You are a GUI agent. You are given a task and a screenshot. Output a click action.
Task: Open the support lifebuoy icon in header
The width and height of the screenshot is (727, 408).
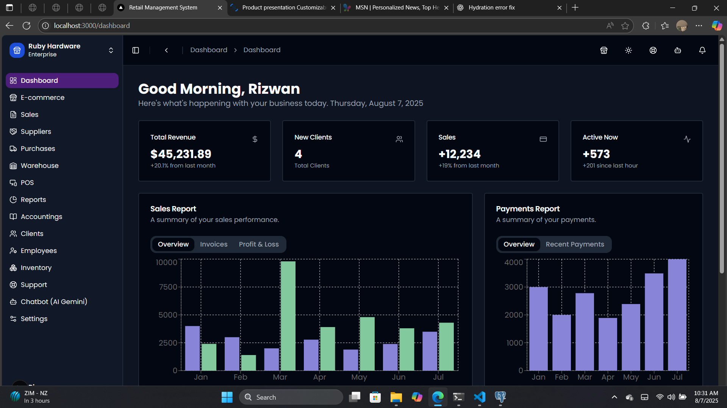tap(653, 50)
